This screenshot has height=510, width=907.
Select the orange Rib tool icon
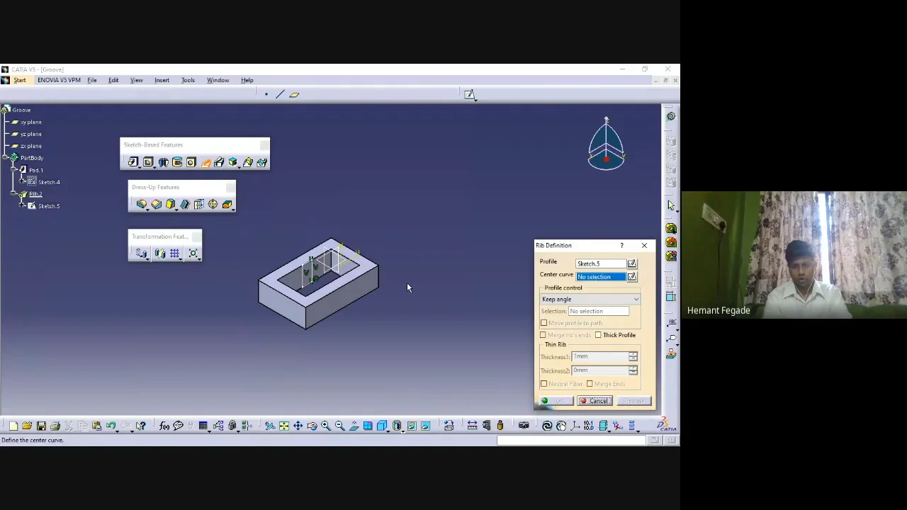coord(205,162)
